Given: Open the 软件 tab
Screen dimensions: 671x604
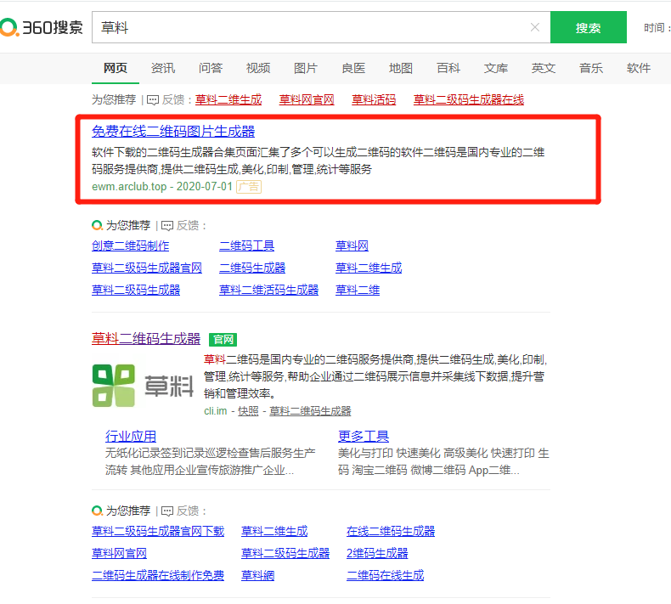Looking at the screenshot, I should click(x=639, y=68).
